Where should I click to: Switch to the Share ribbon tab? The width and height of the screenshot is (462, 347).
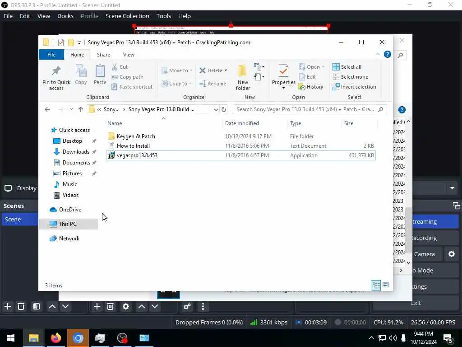103,55
